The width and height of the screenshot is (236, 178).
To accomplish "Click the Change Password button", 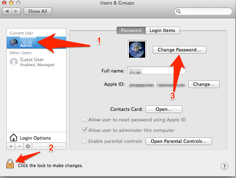I will pos(179,50).
